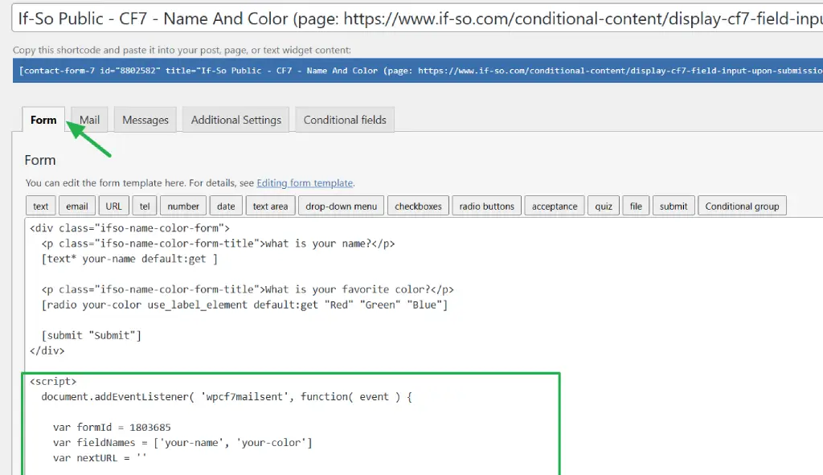
Task: Insert a date field tag
Action: (x=226, y=206)
